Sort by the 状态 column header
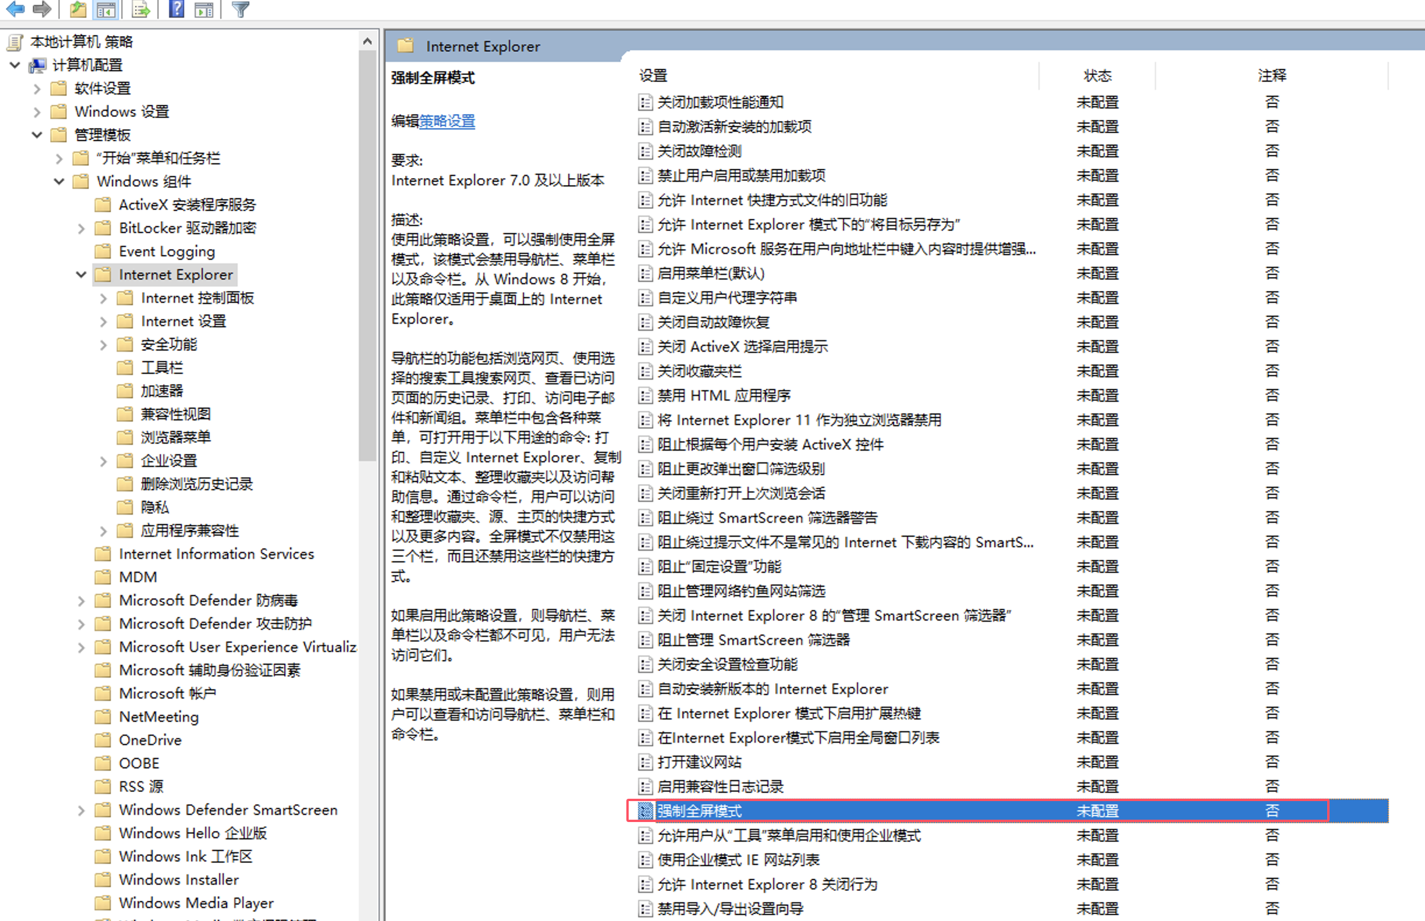The width and height of the screenshot is (1425, 921). coord(1097,75)
